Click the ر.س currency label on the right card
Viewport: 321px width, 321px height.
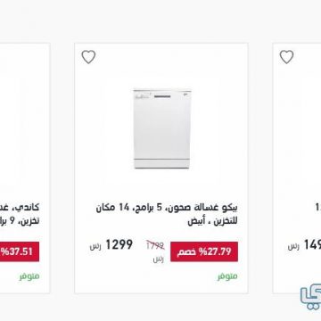(x=293, y=246)
